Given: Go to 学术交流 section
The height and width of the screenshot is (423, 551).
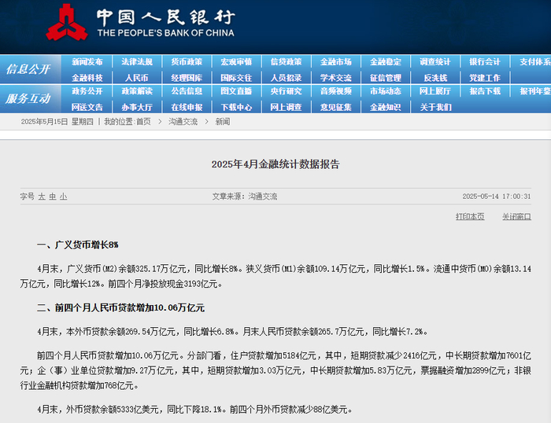Looking at the screenshot, I should click(x=335, y=78).
